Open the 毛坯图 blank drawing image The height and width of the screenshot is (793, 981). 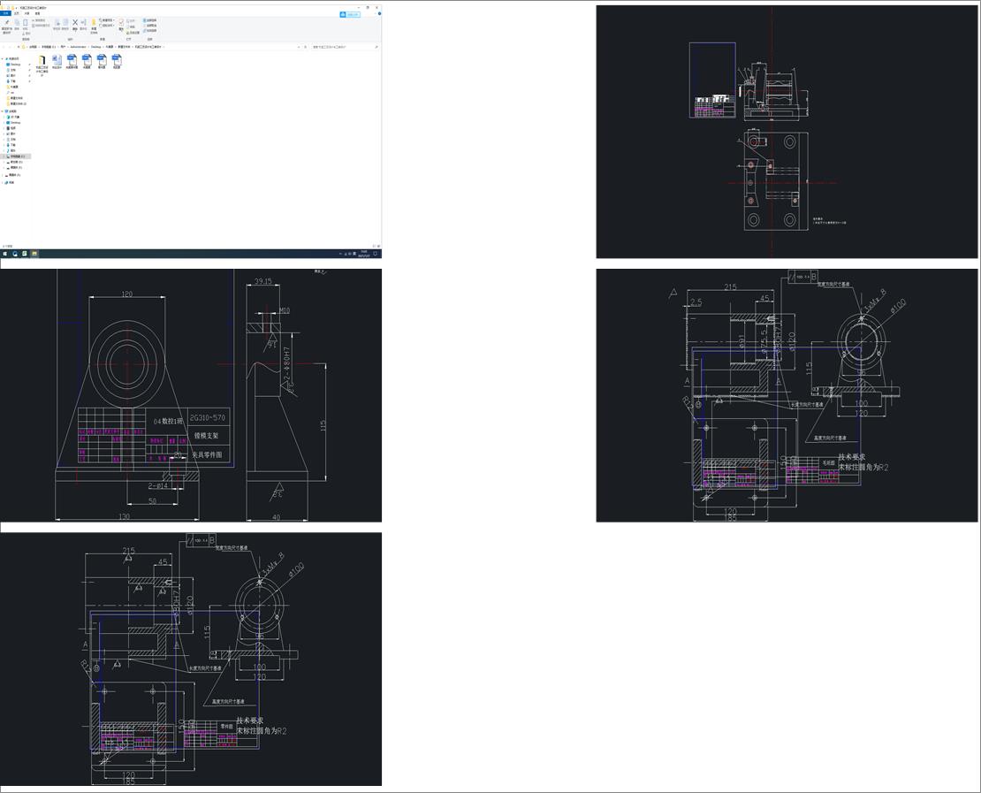coord(787,395)
